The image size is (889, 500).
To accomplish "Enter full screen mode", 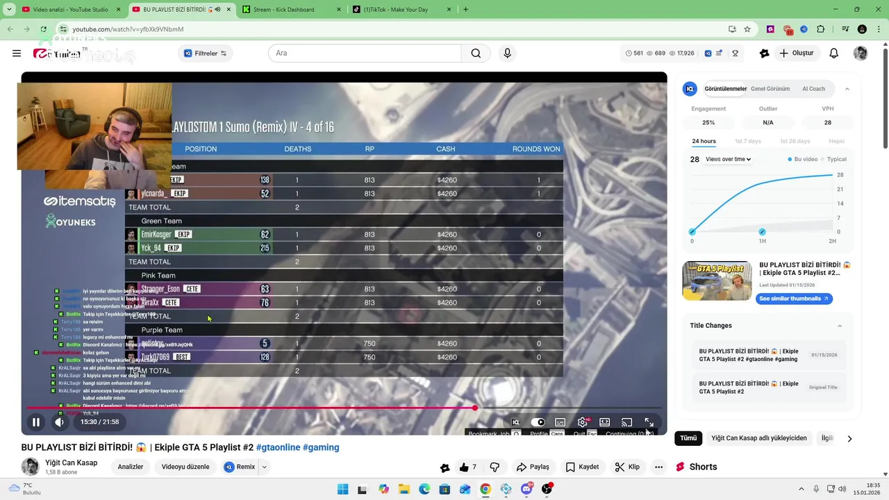I will pos(649,422).
